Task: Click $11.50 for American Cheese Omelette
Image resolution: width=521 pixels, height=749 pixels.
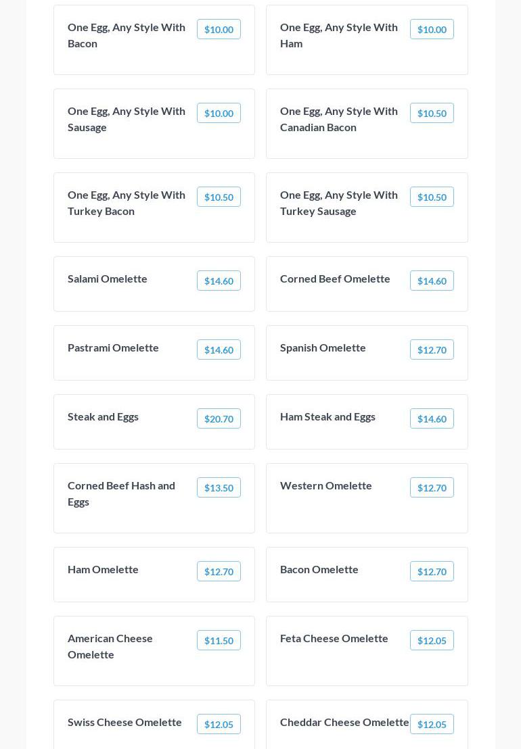Action: pyautogui.click(x=219, y=640)
